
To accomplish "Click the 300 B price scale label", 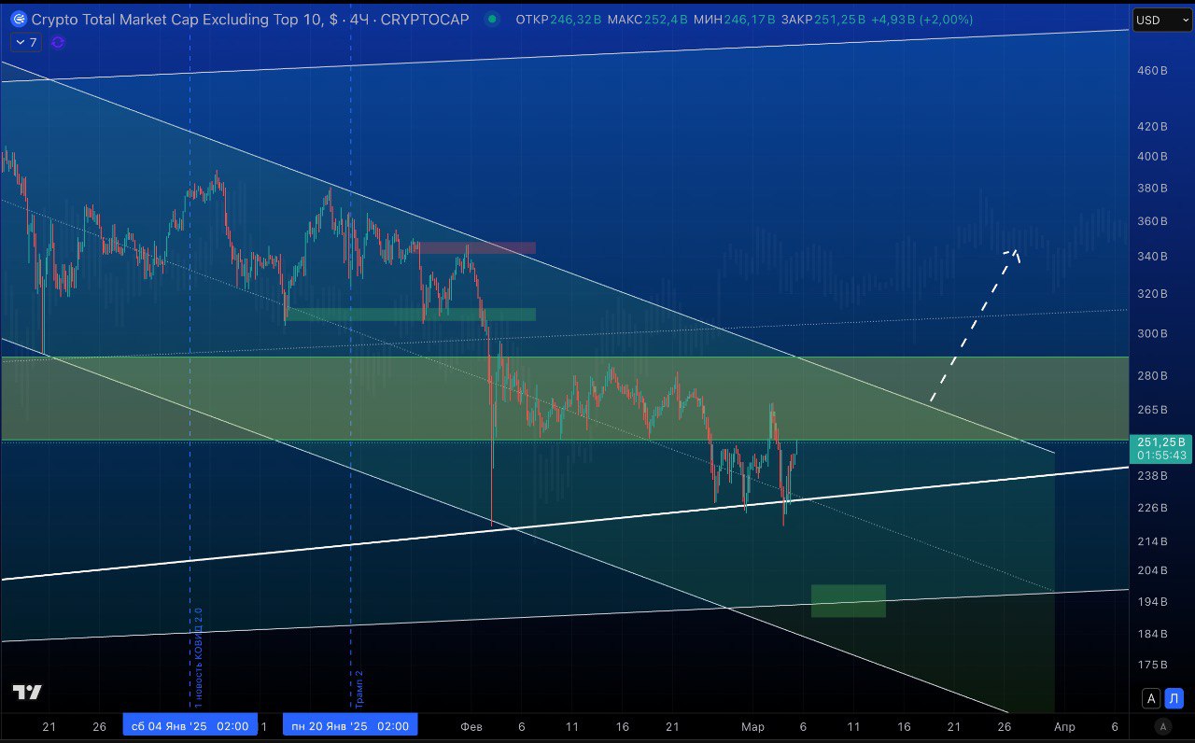I will pos(1151,333).
